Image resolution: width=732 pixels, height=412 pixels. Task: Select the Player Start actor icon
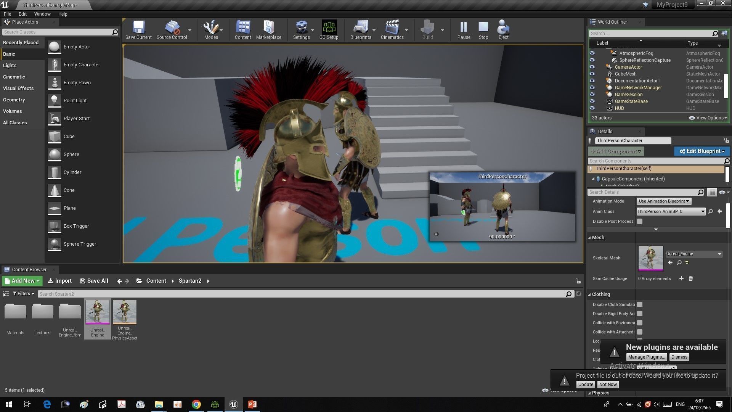(55, 119)
